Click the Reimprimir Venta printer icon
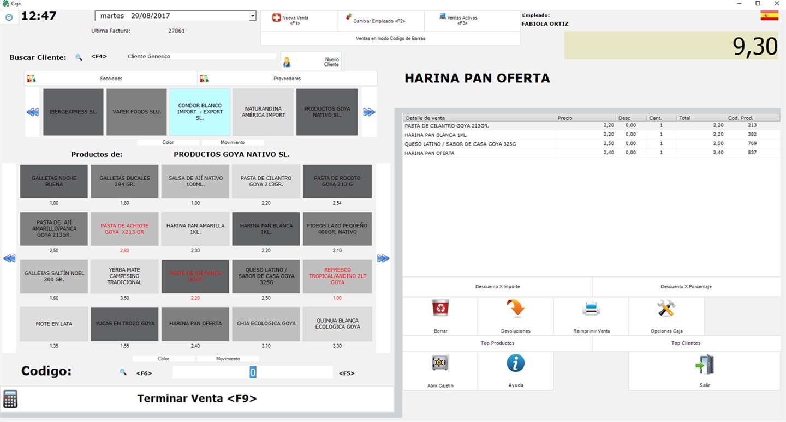The image size is (786, 422). coord(591,309)
